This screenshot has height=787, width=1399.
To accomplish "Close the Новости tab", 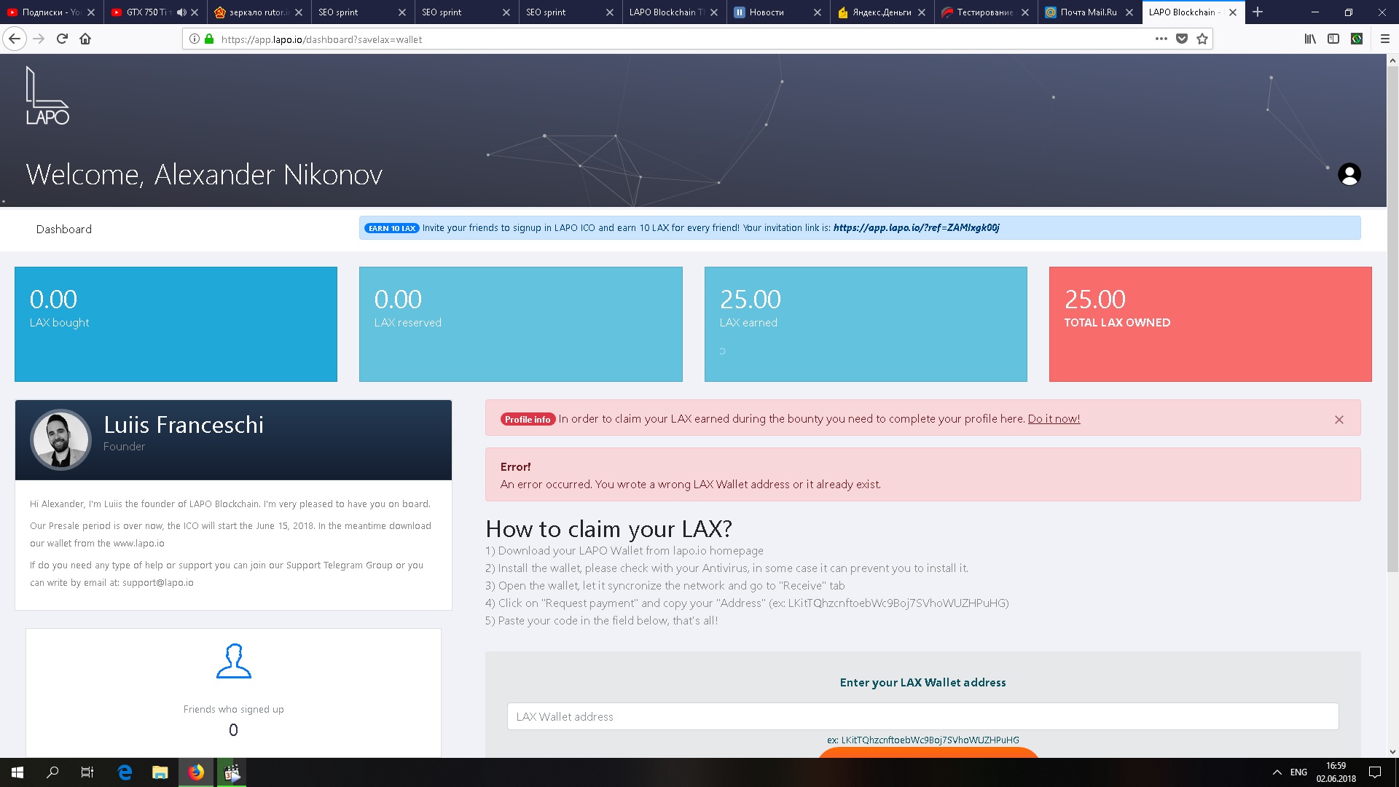I will tap(818, 12).
